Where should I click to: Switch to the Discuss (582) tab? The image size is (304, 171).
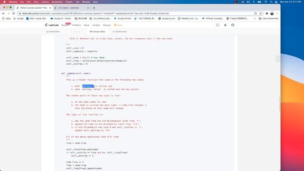click(97, 32)
